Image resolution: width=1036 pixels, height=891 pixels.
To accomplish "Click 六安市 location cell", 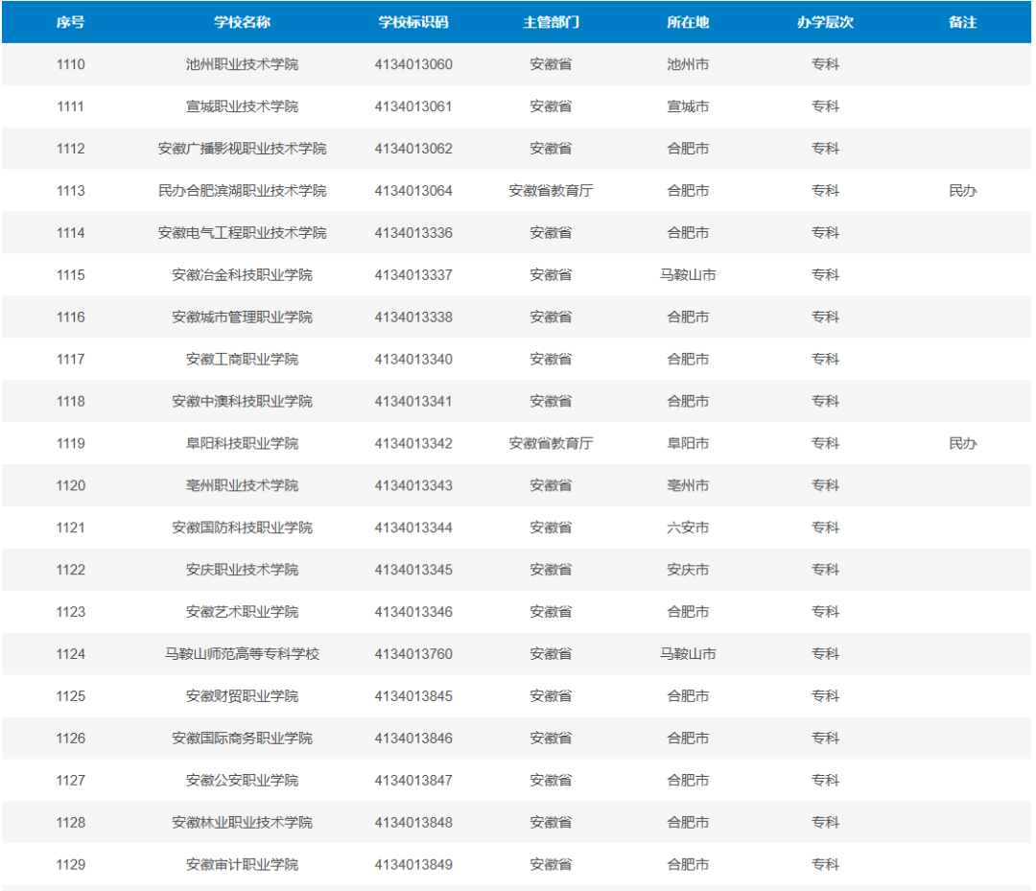I will (x=688, y=528).
